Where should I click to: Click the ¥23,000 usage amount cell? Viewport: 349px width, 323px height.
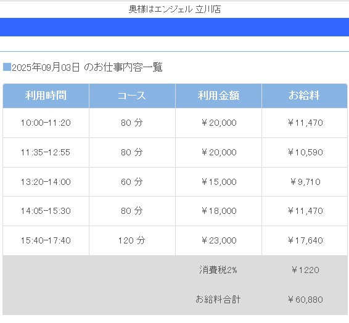coord(218,240)
